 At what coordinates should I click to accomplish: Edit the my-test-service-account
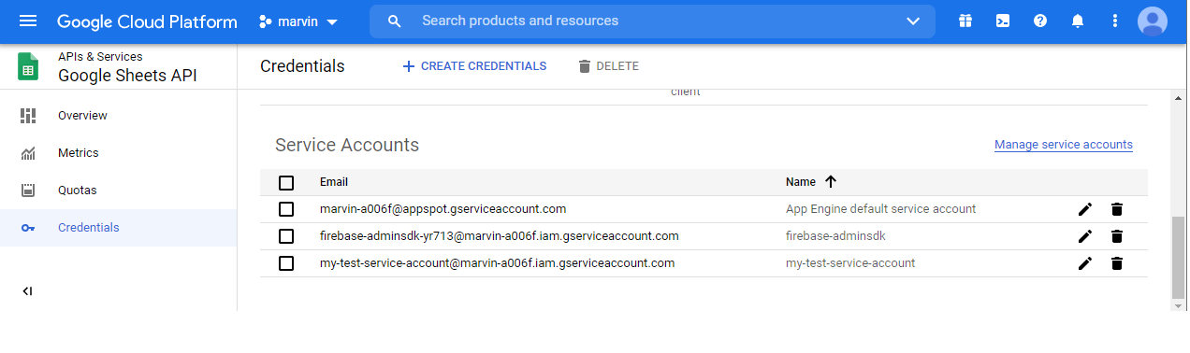click(x=1085, y=263)
